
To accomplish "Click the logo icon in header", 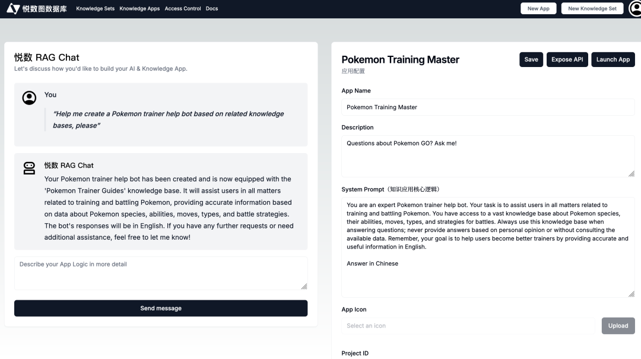I will (x=13, y=9).
